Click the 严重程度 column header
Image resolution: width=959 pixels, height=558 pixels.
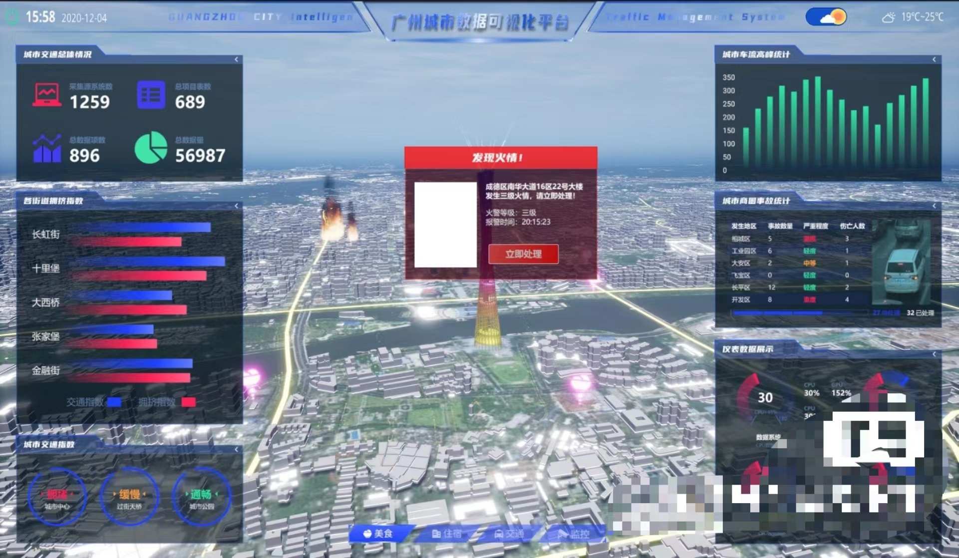click(x=816, y=226)
